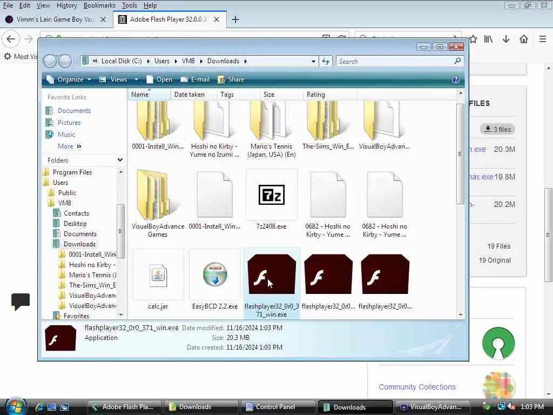
Task: Sort by the Date taken column
Action: [x=194, y=95]
